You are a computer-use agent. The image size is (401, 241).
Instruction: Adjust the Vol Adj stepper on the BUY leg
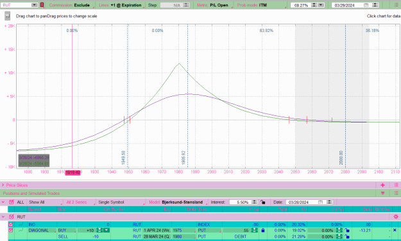click(339, 230)
